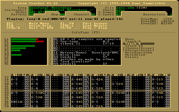Image resolution: width=179 pixels, height=112 pixels.
Task: Click the C.Tempo value 85
Action: coord(118,12)
